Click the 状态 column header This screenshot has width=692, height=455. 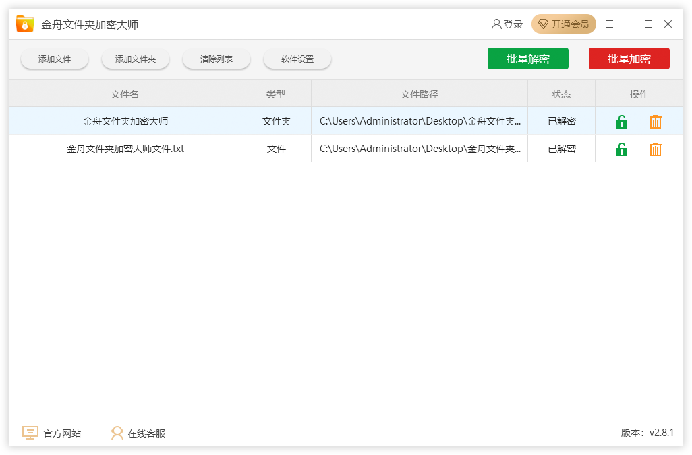[x=561, y=94]
